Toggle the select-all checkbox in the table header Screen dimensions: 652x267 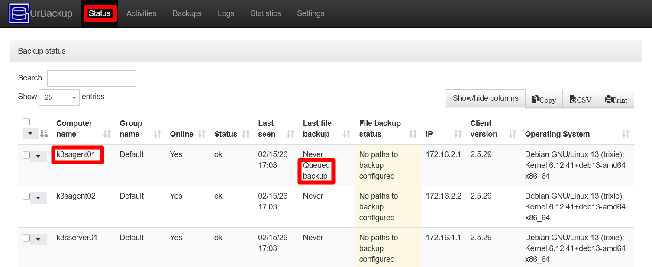click(26, 122)
